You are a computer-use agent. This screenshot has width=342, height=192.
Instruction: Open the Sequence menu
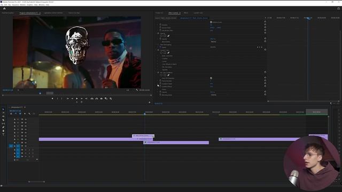[15, 5]
